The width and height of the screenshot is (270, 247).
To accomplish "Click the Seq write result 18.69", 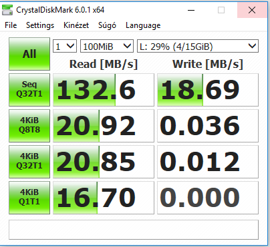I will click(x=208, y=90).
